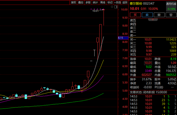The image size is (177, 115).
Task: Select 总量 value 156.3万
Action: point(171,71)
